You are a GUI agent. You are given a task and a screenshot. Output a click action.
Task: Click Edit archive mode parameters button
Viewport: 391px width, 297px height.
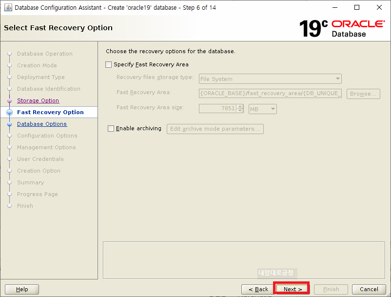point(215,129)
